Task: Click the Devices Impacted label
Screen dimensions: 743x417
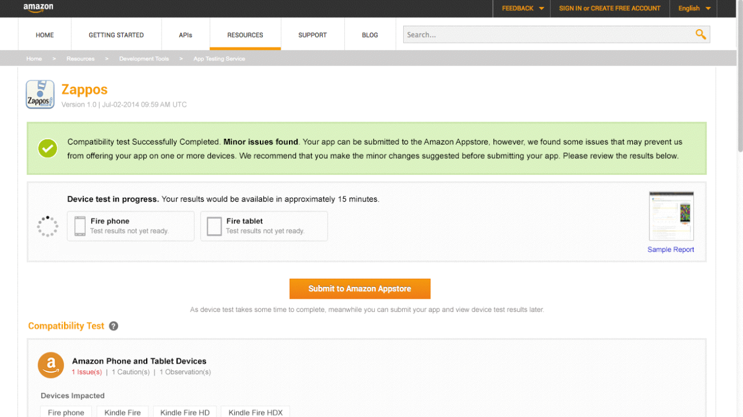Action: [x=73, y=396]
